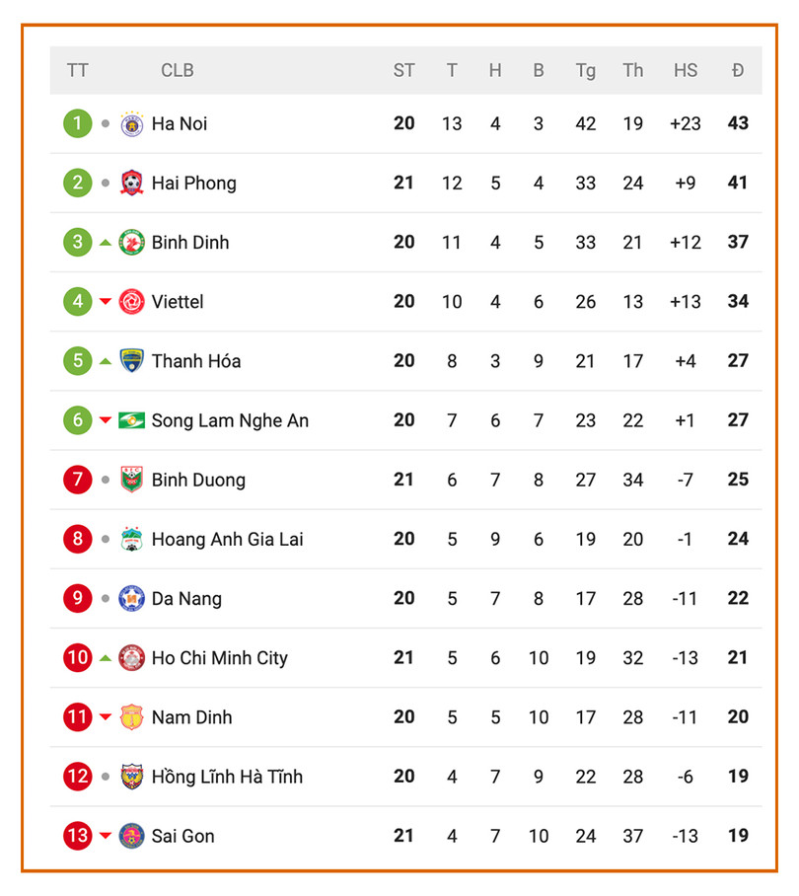Screen dimensions: 799x896
Task: Open the Binh Duong team name link
Action: coord(198,481)
